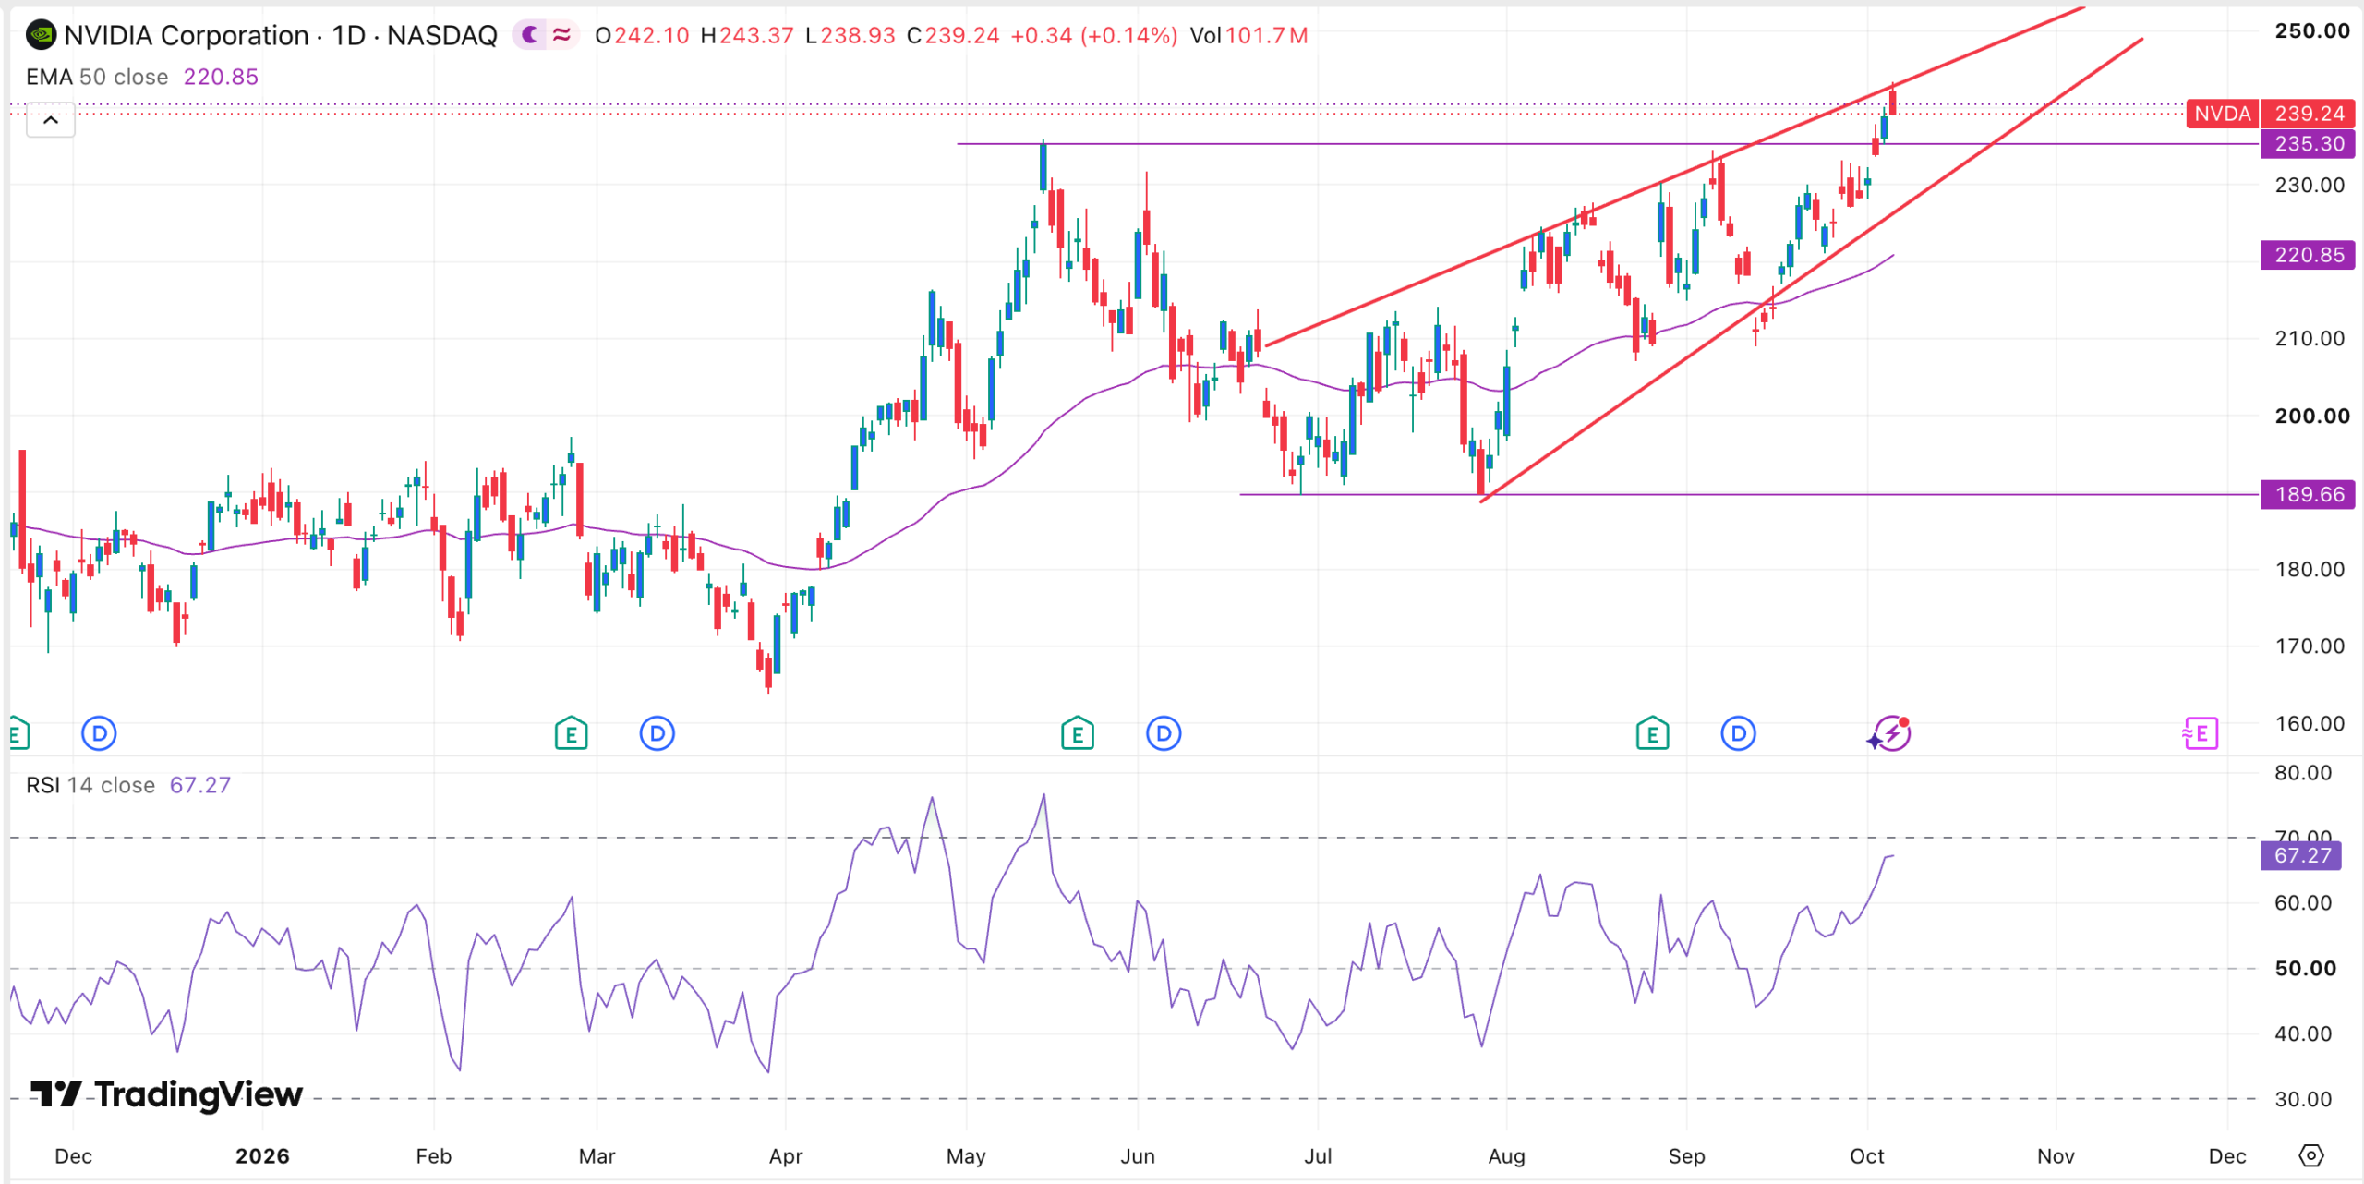Screen dimensions: 2364x1184
Task: Click the 50.00 RSI scale label
Action: (2305, 969)
